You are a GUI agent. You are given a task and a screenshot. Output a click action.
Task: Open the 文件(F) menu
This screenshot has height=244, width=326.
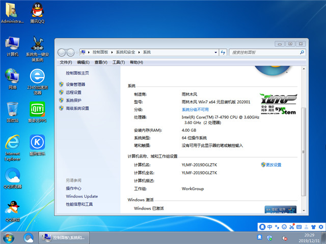pyautogui.click(x=66, y=63)
